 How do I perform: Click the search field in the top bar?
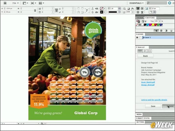click(x=157, y=3)
